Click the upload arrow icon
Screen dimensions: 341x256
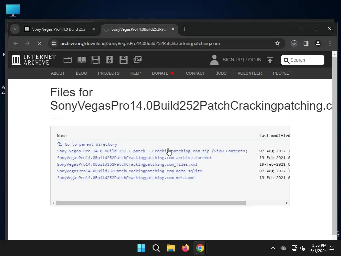coord(270,60)
